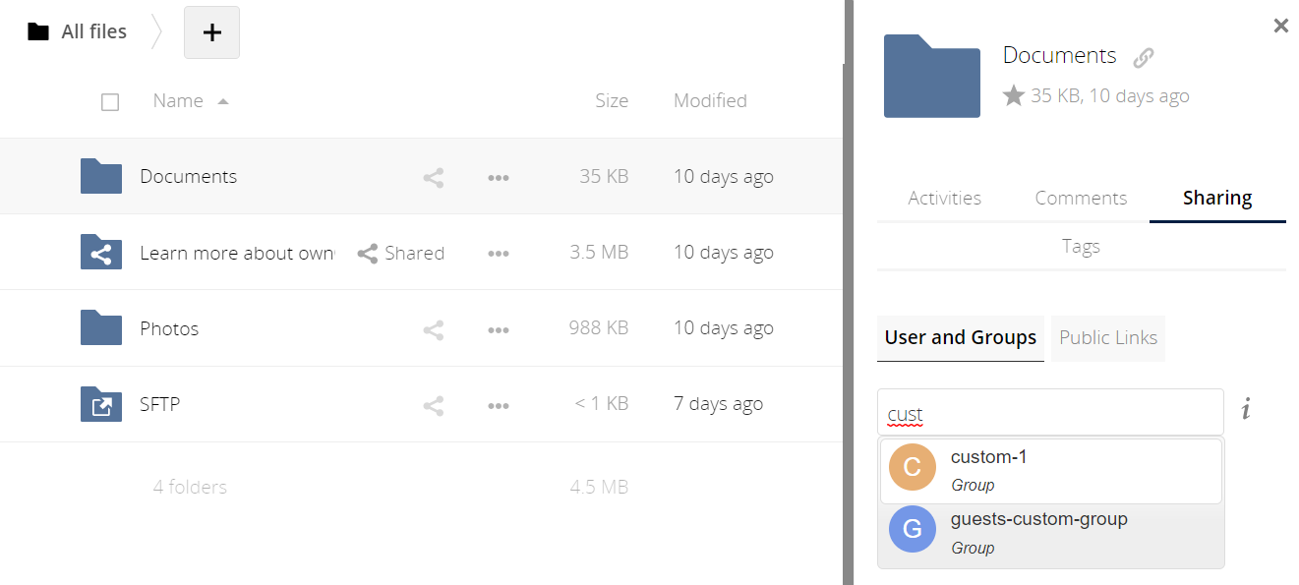Screen dimensions: 1299x585
Task: Click the user search input containing cust
Action: tap(1049, 410)
